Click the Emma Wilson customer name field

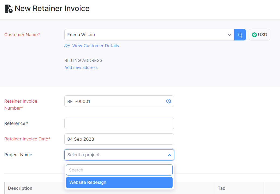145,35
